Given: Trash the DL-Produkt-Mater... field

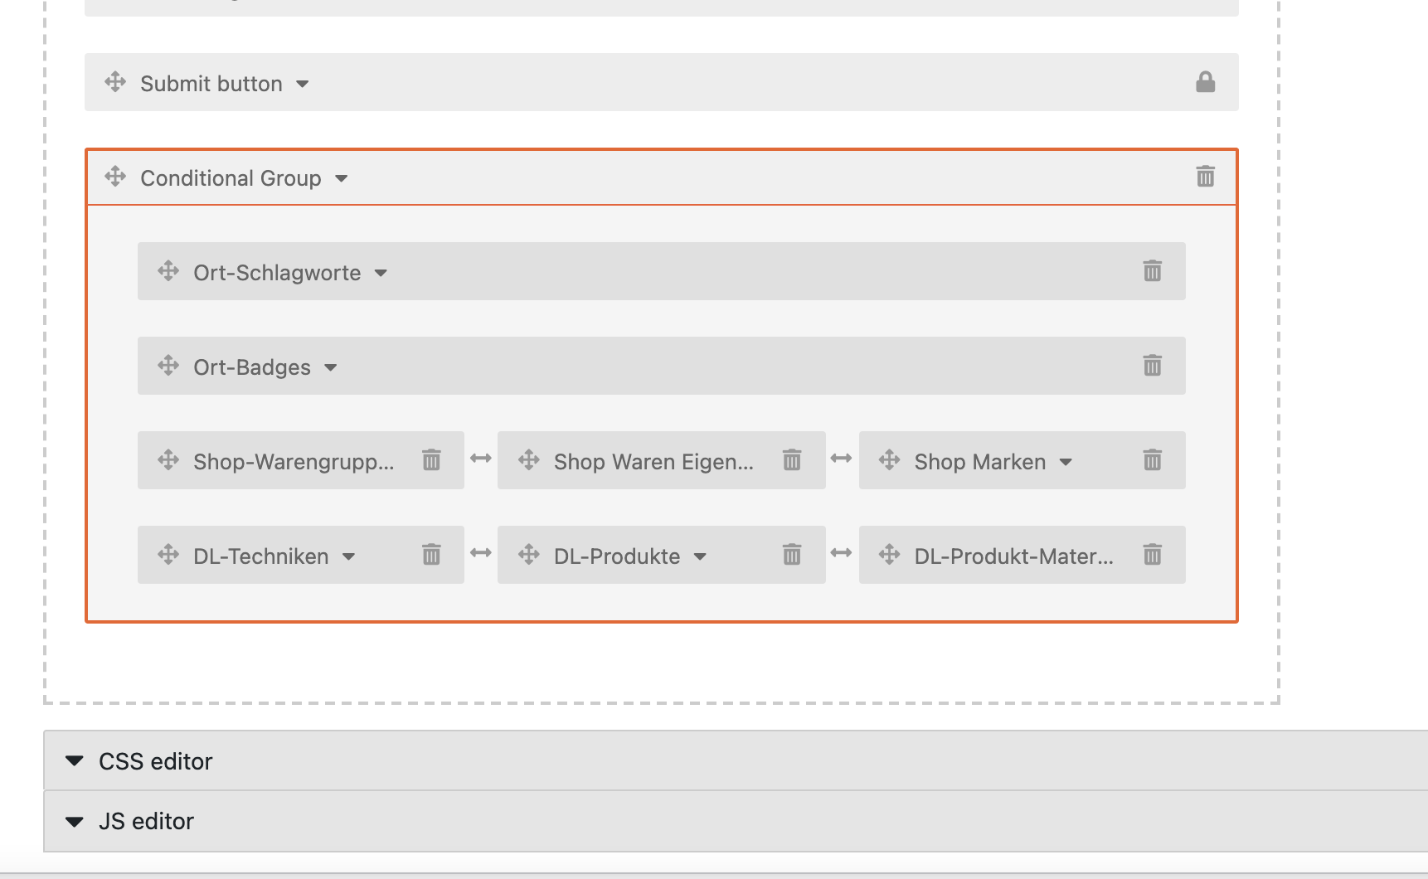Looking at the screenshot, I should [x=1152, y=555].
